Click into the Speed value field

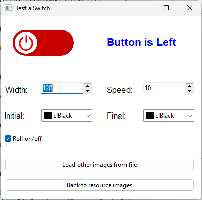(x=164, y=88)
